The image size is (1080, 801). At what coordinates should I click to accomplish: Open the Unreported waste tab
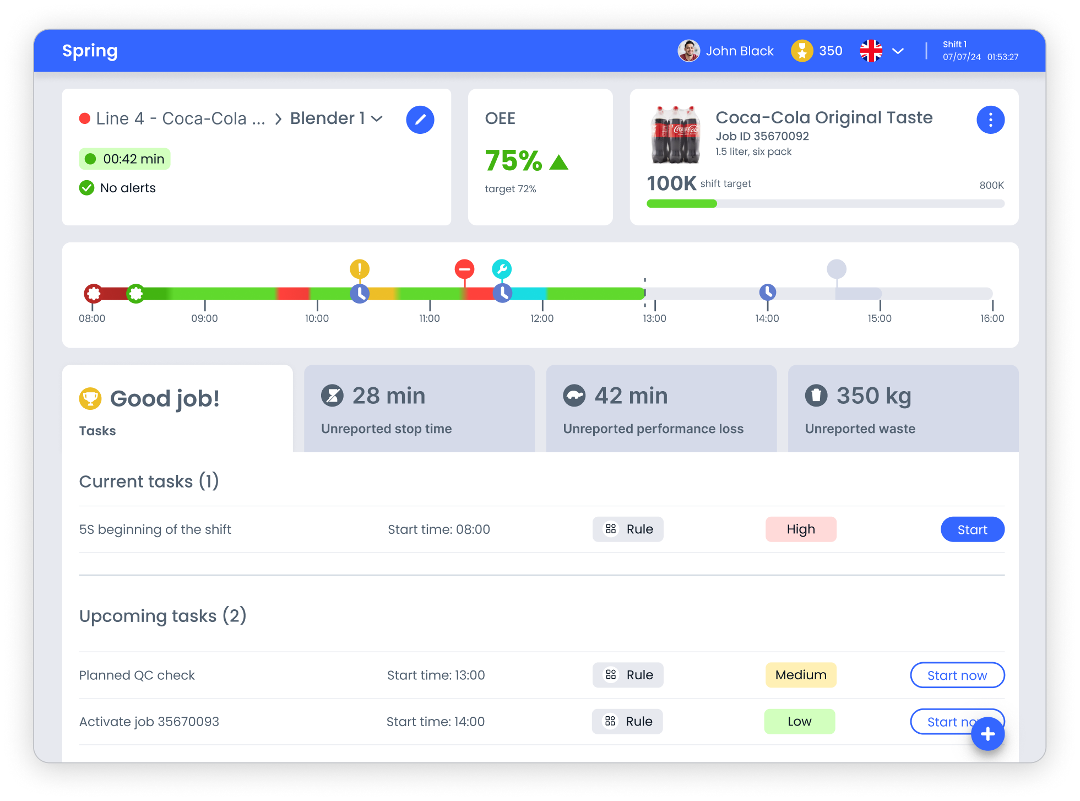click(903, 409)
